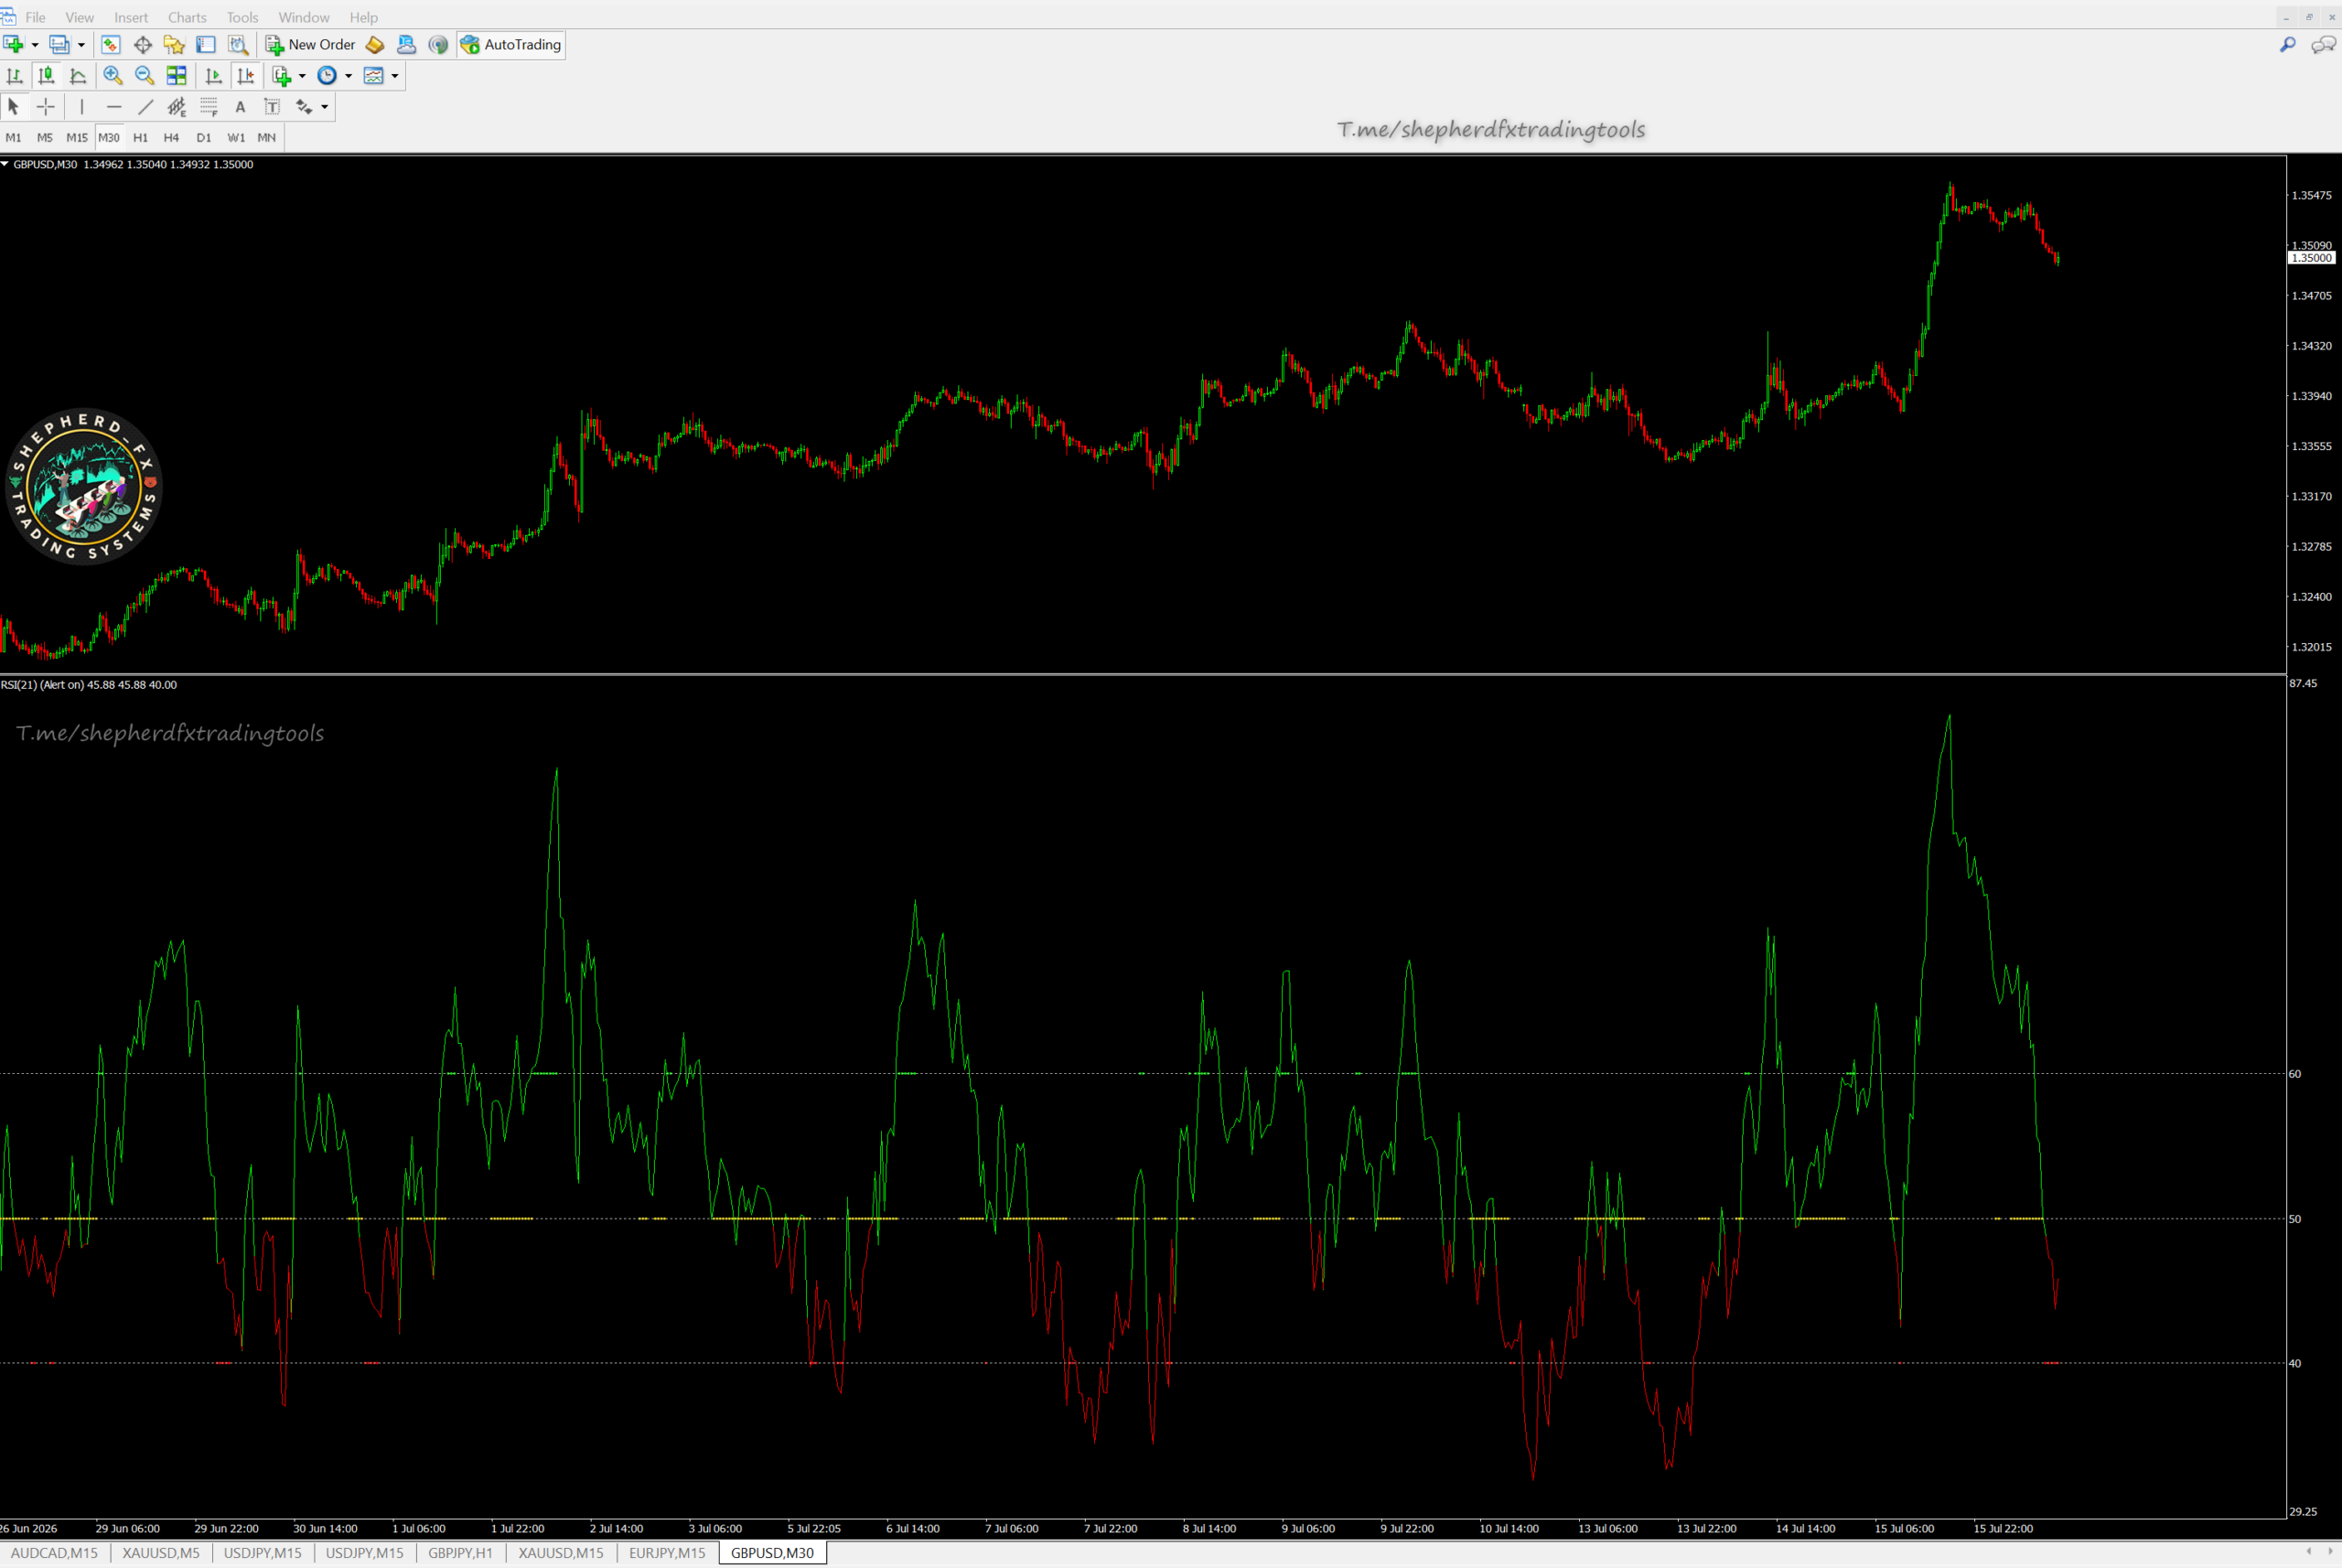Switch timeframe to W1
The height and width of the screenshot is (1568, 2342).
tap(236, 138)
